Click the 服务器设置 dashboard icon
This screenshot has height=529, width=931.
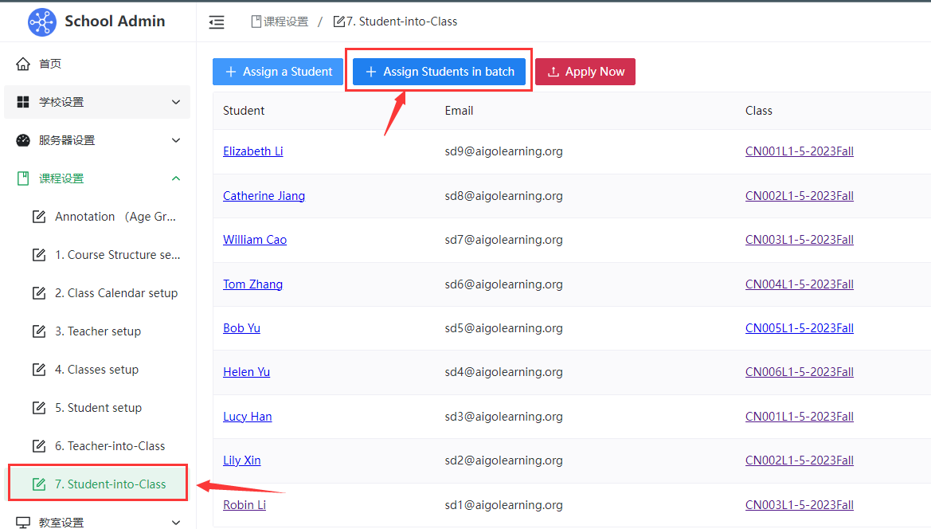(23, 140)
